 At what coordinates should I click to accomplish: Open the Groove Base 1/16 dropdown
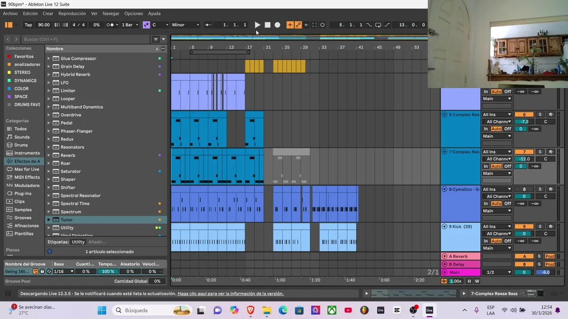pyautogui.click(x=63, y=271)
